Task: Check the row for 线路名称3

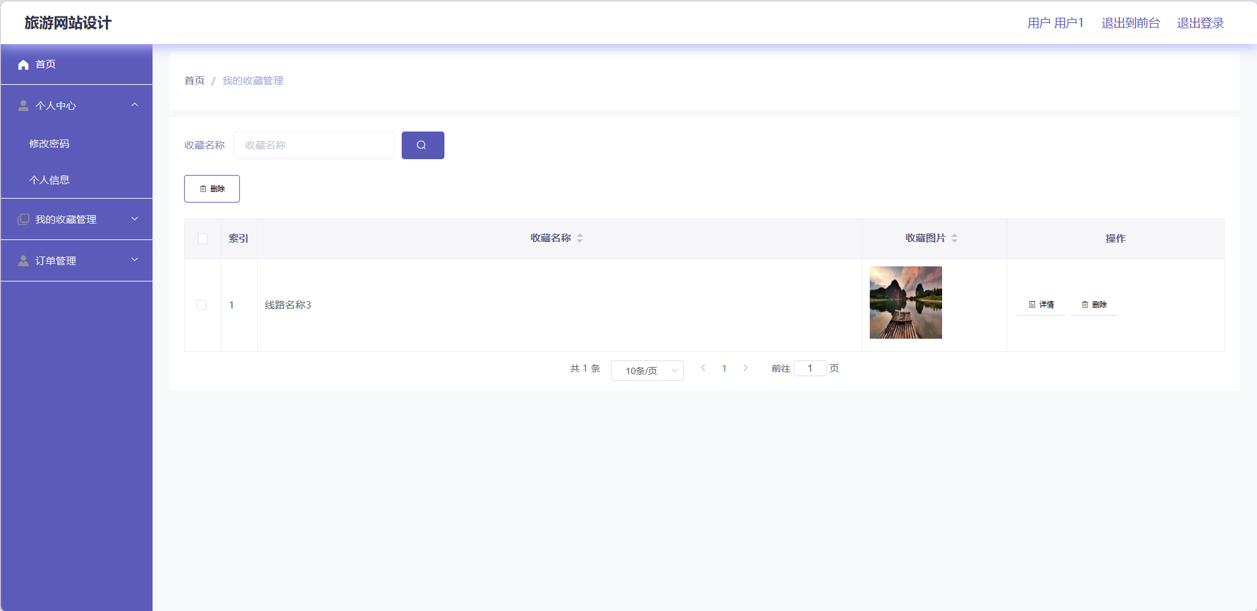Action: tap(202, 305)
